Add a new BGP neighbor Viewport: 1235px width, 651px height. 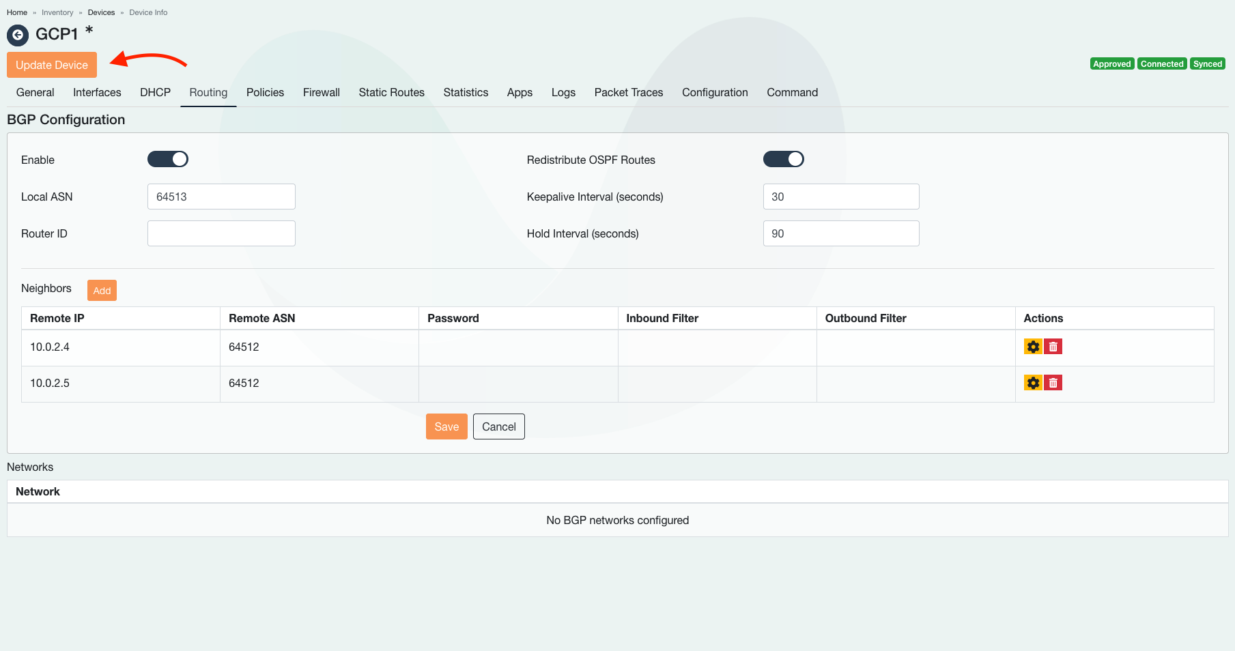[x=102, y=291]
